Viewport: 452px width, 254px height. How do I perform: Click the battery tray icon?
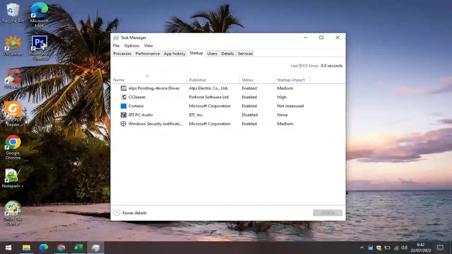pos(387,248)
